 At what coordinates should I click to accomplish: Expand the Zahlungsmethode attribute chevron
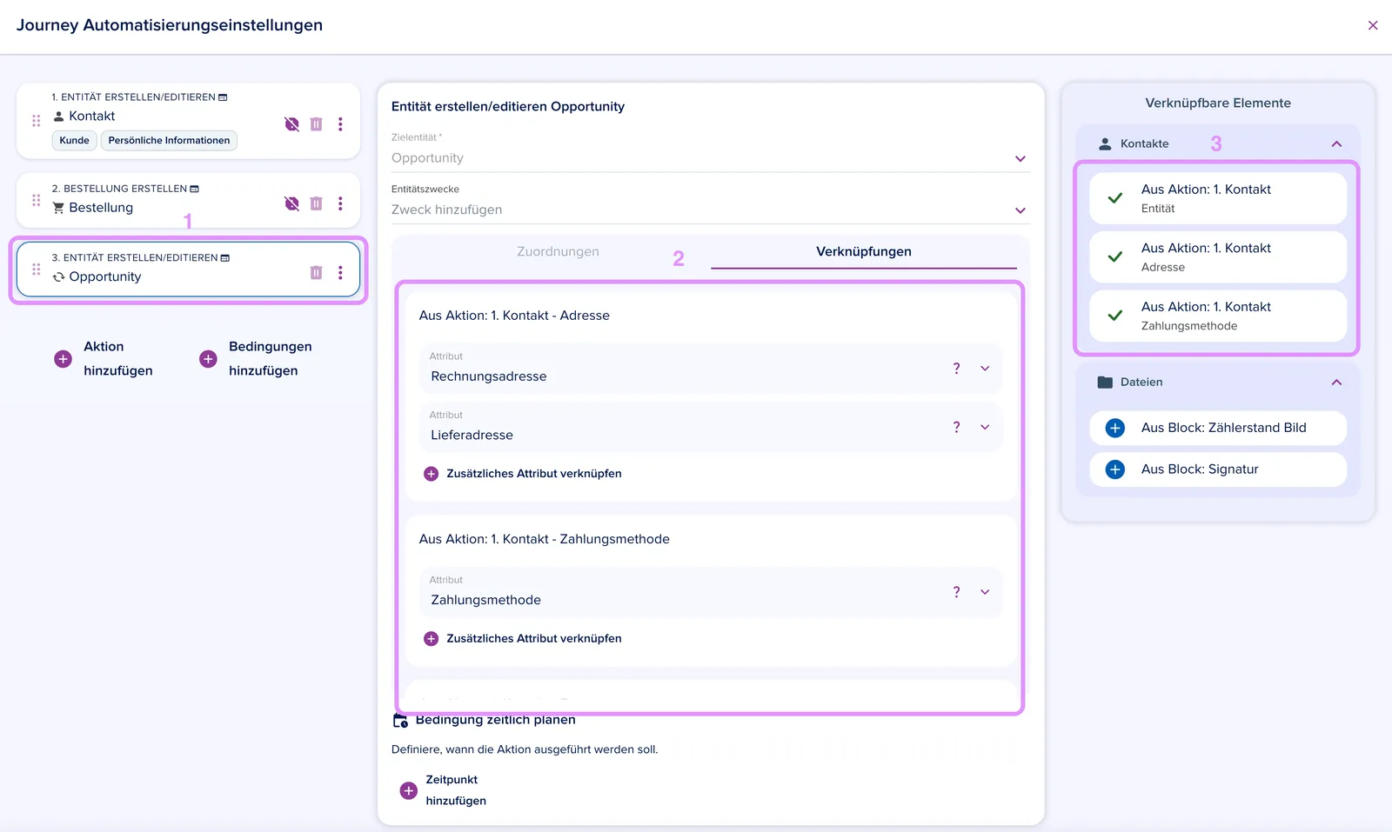point(985,592)
